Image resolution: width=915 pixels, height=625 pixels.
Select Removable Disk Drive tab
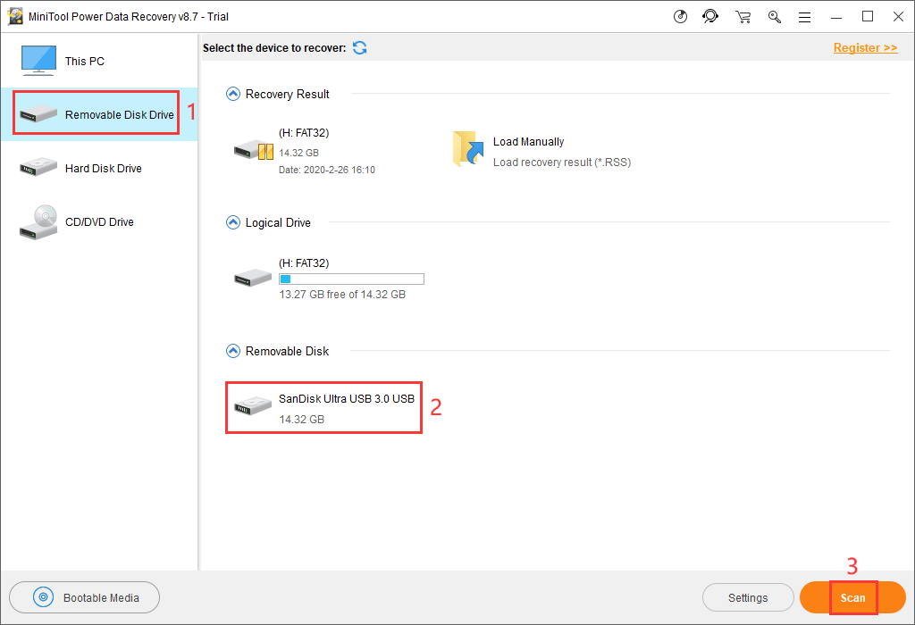click(x=99, y=114)
